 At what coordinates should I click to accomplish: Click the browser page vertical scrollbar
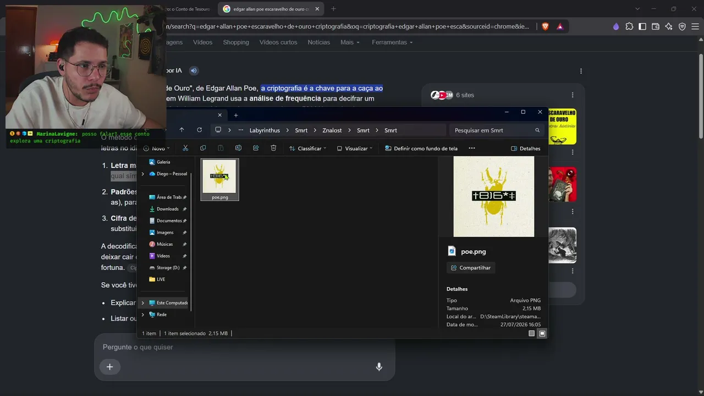700,96
